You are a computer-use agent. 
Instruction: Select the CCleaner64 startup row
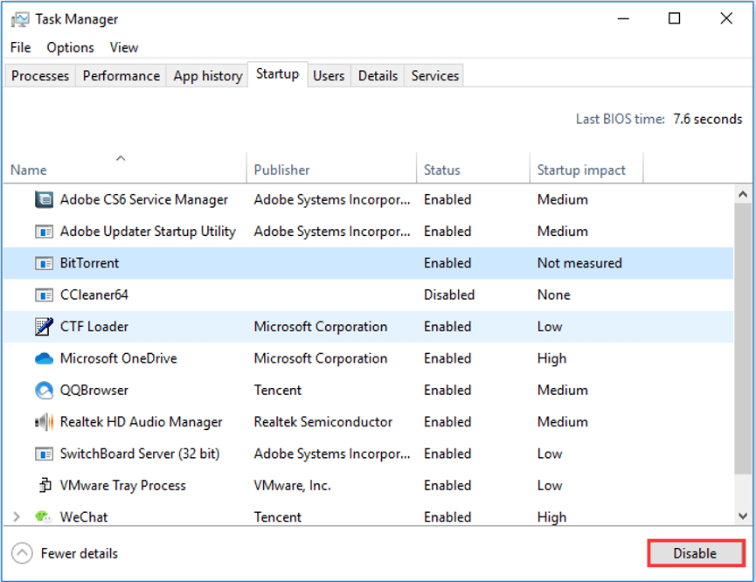[368, 294]
